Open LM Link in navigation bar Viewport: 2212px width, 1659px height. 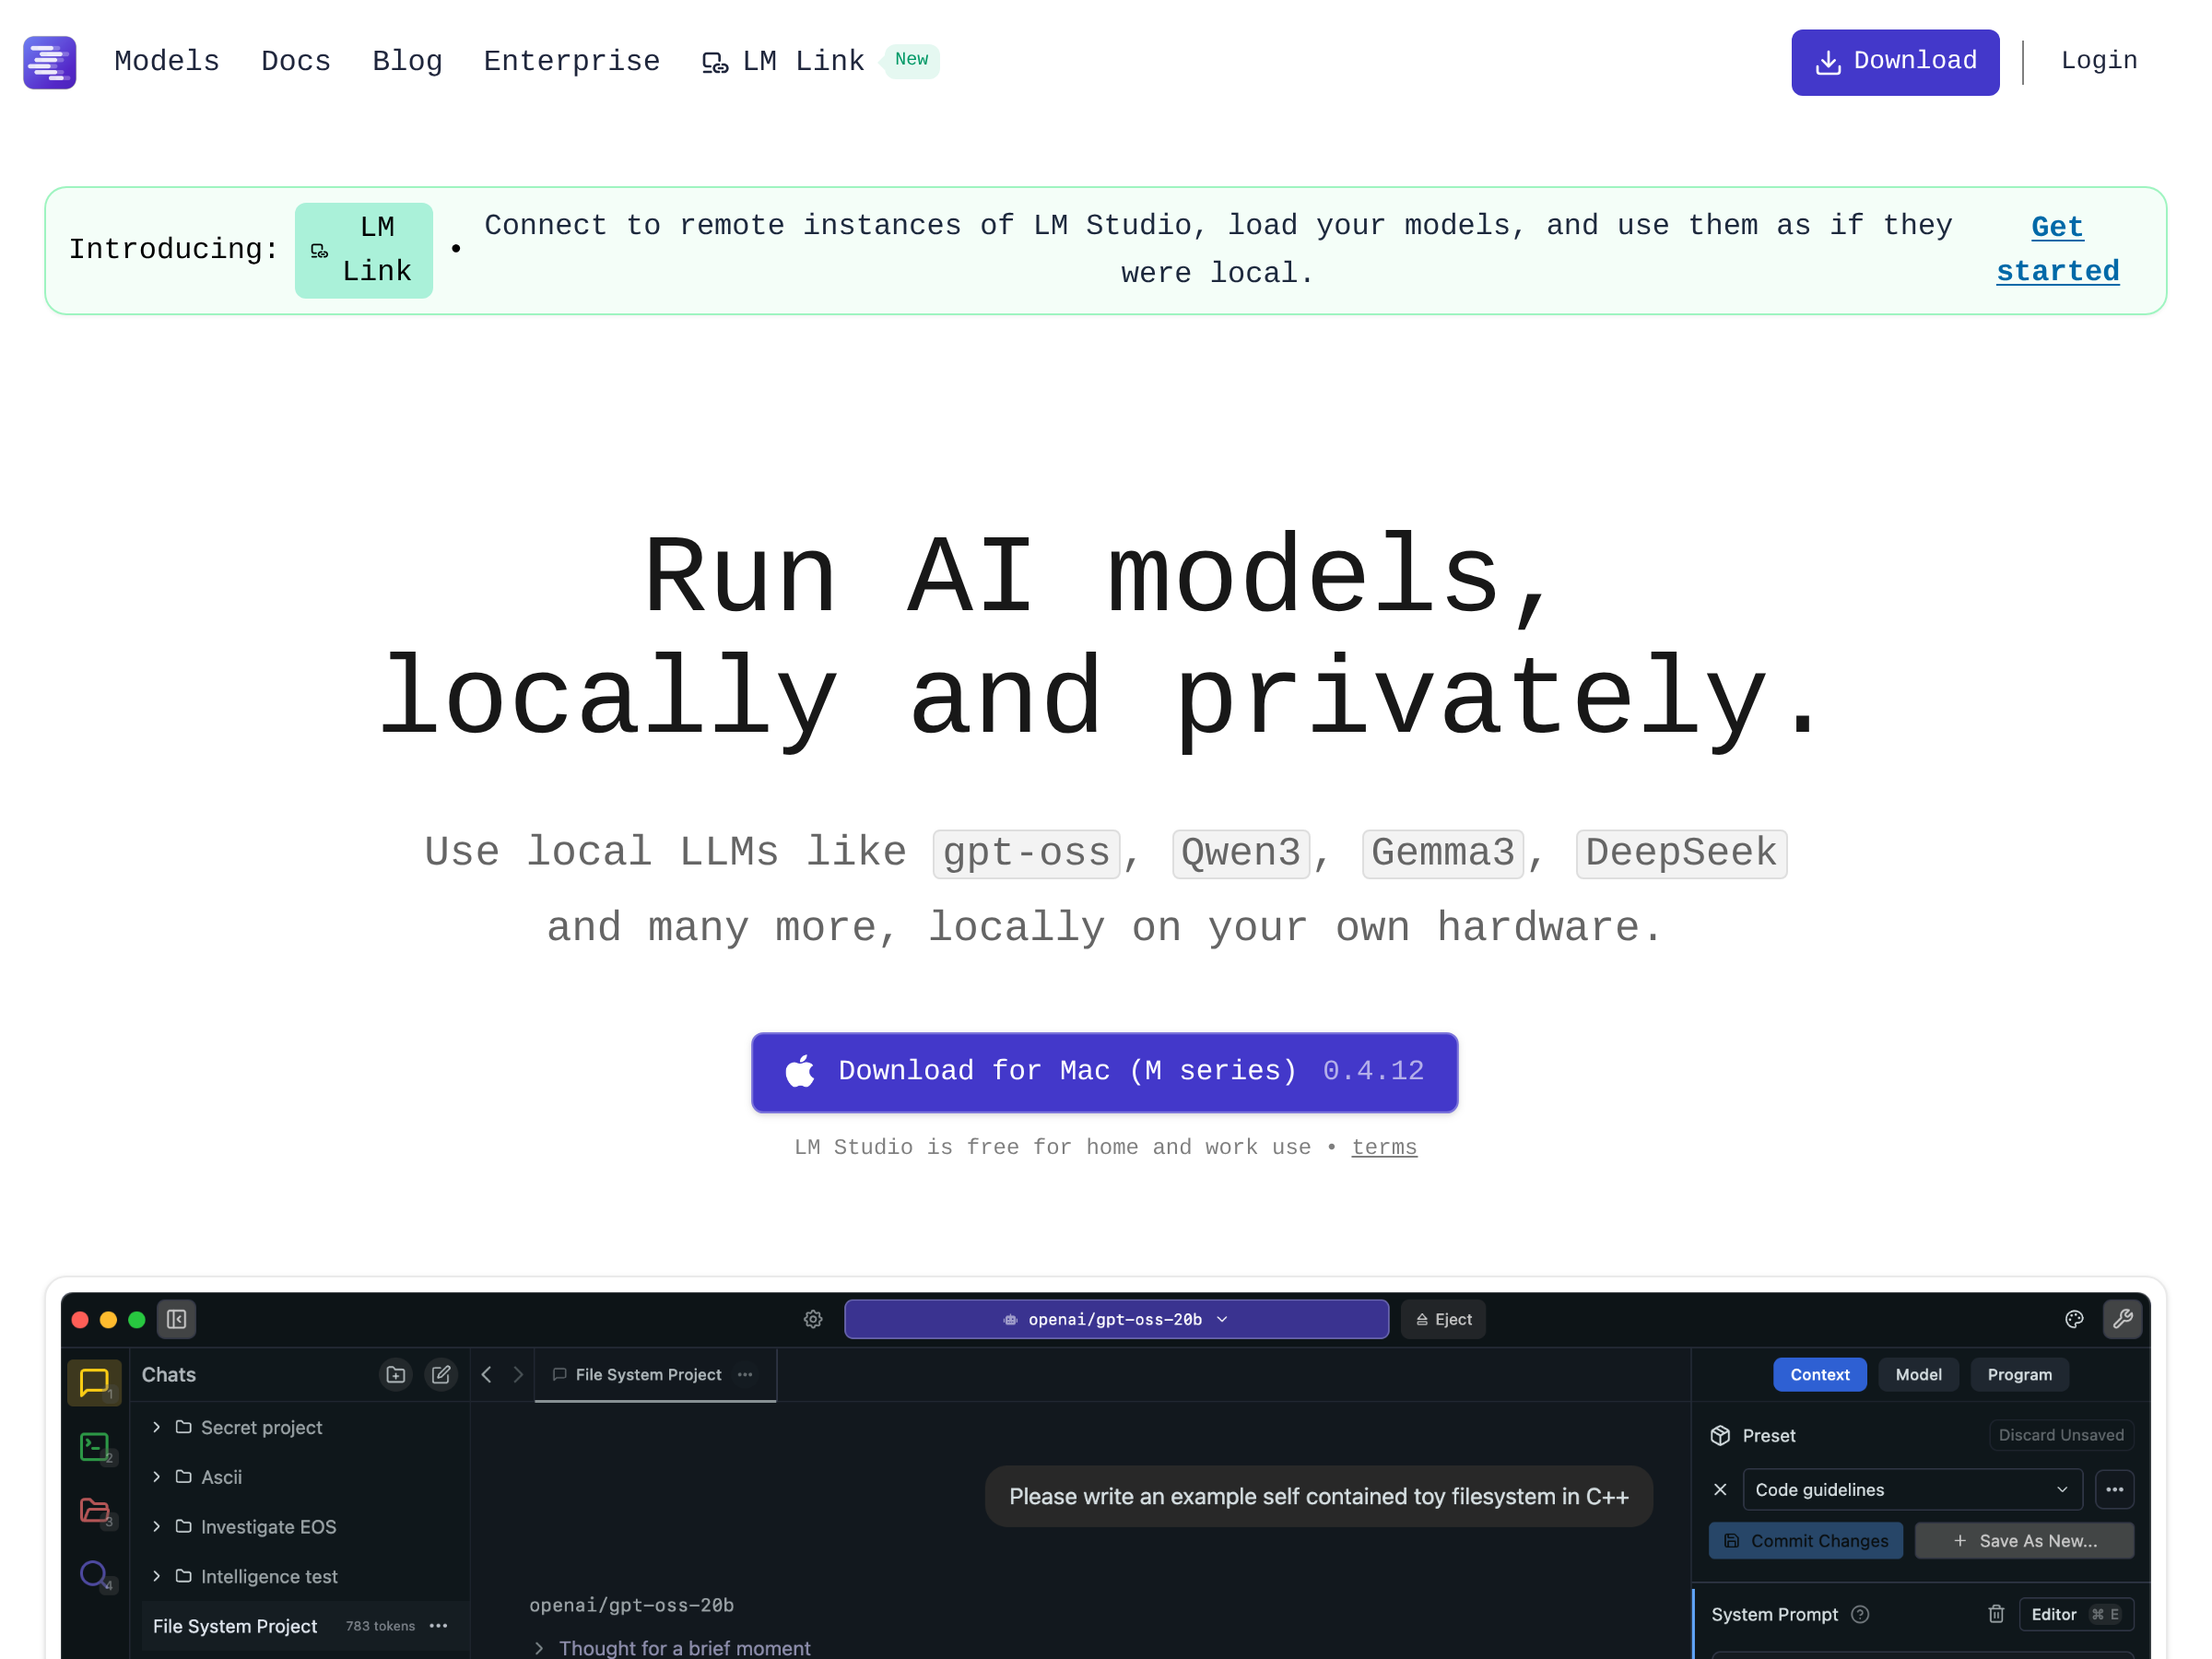(x=783, y=62)
